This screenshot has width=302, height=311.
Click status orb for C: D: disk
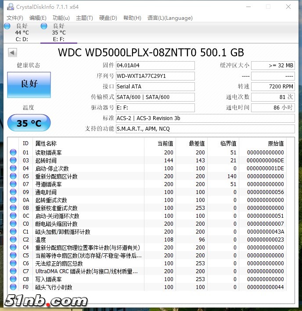click(7, 26)
